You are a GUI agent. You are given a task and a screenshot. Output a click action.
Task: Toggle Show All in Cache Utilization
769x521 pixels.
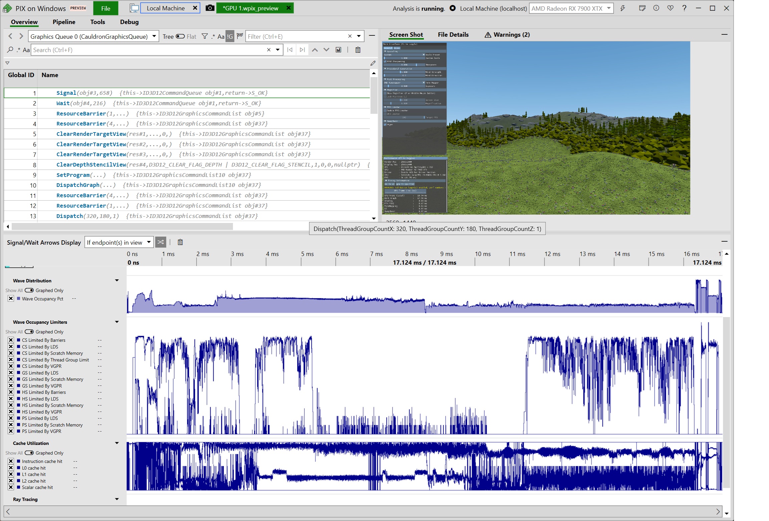coord(29,453)
